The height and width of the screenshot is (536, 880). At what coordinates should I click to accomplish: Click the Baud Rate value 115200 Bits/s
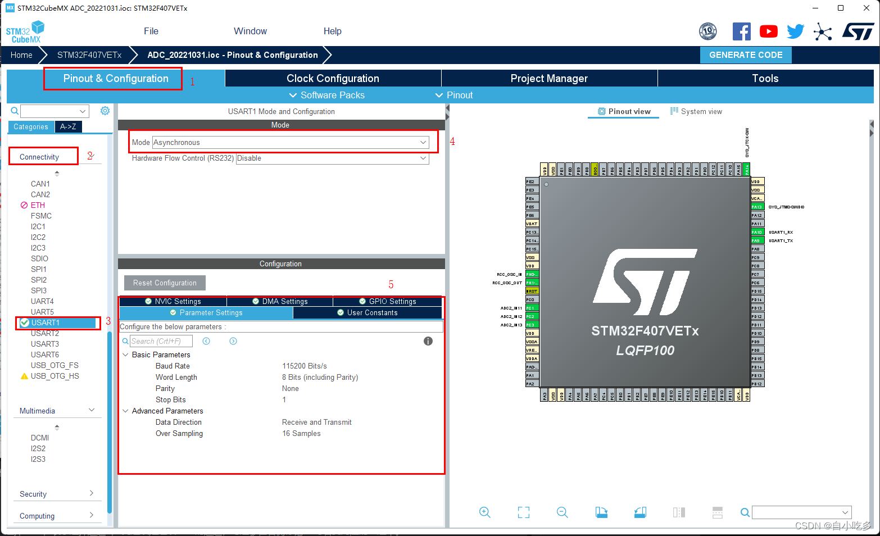[x=305, y=366]
